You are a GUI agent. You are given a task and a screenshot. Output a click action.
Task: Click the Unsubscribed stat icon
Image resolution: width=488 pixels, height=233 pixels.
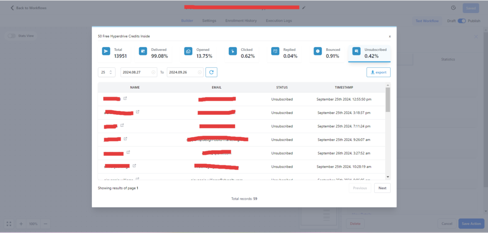[356, 51]
